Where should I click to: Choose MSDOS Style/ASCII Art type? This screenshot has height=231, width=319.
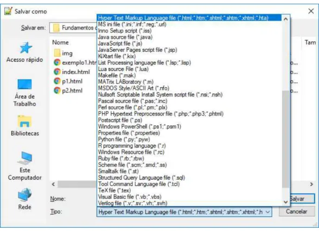pyautogui.click(x=189, y=88)
